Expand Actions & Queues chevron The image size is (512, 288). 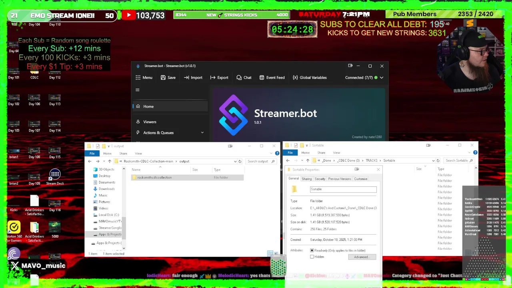point(202,133)
